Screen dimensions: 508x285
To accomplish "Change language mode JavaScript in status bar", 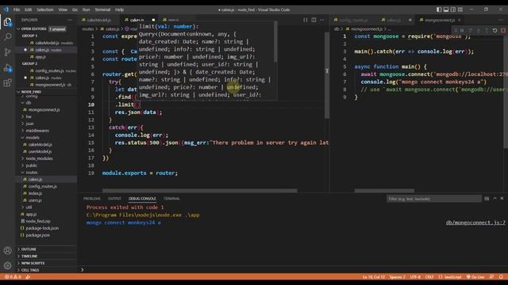I will (450, 277).
